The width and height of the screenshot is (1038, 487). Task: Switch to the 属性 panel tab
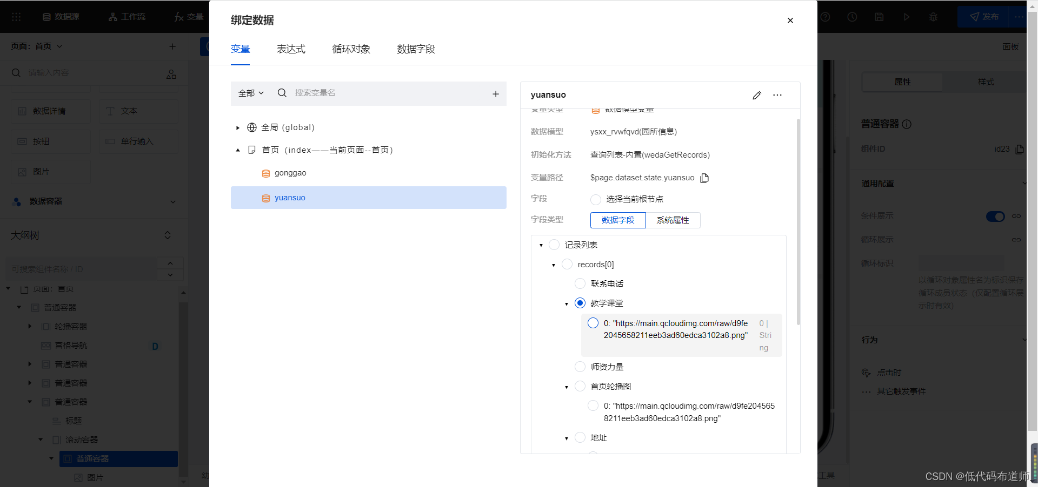(x=902, y=82)
